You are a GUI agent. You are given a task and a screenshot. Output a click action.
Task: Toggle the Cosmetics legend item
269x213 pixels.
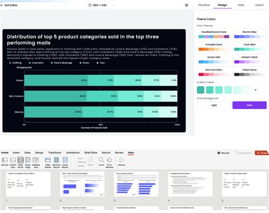pyautogui.click(x=36, y=63)
